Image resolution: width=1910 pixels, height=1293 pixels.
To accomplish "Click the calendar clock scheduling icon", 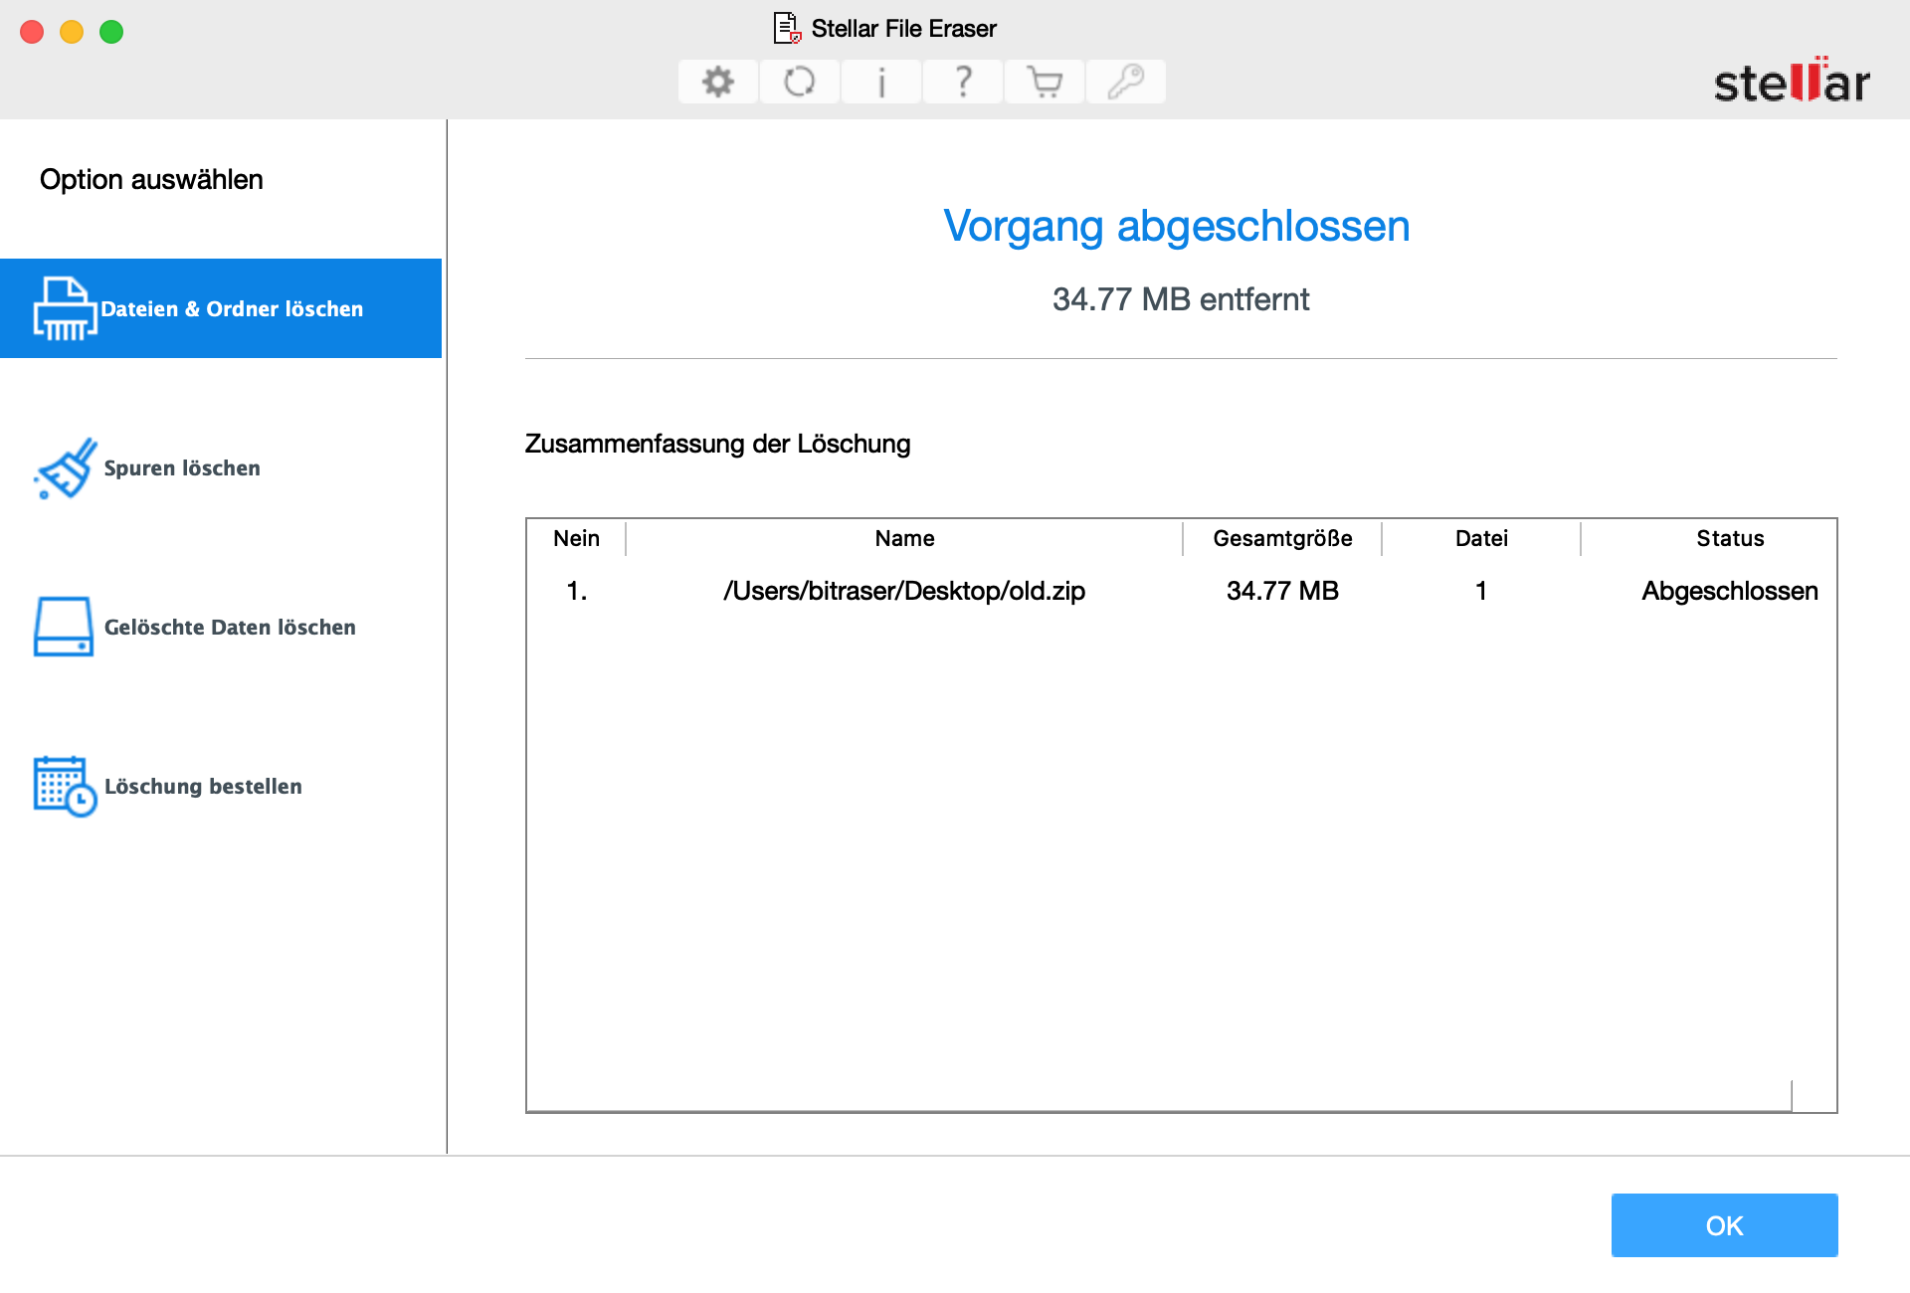I will coord(65,786).
